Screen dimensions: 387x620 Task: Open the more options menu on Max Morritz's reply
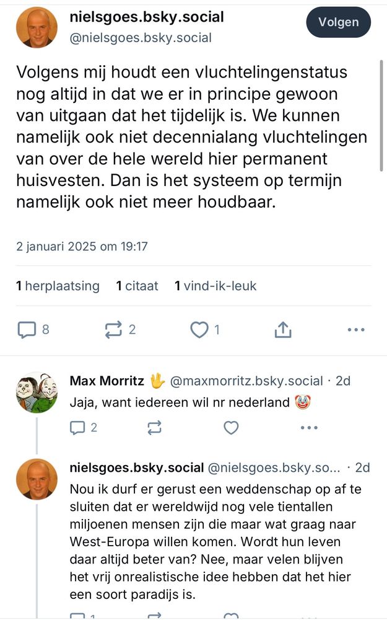click(x=308, y=427)
